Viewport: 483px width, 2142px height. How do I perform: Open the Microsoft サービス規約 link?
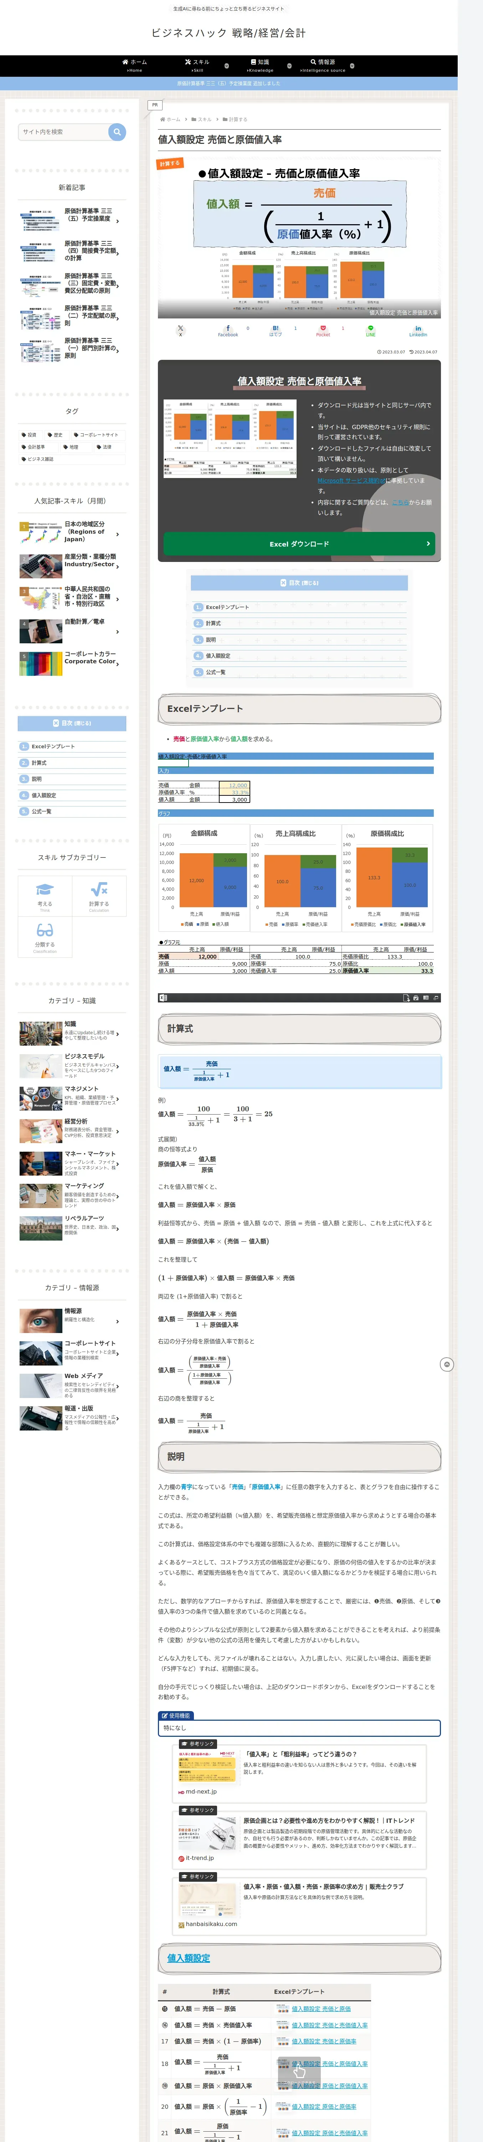click(x=352, y=481)
